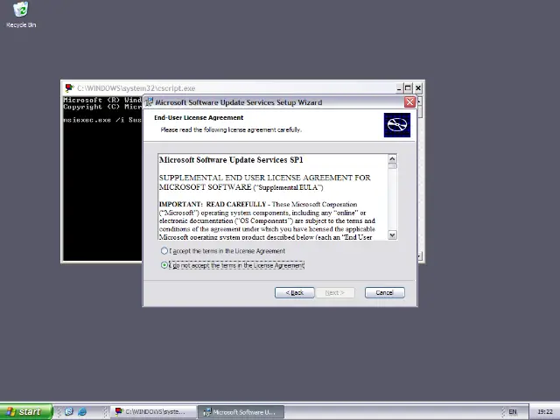Click the disabled Next button
Screen dimensions: 560x420
click(334, 292)
